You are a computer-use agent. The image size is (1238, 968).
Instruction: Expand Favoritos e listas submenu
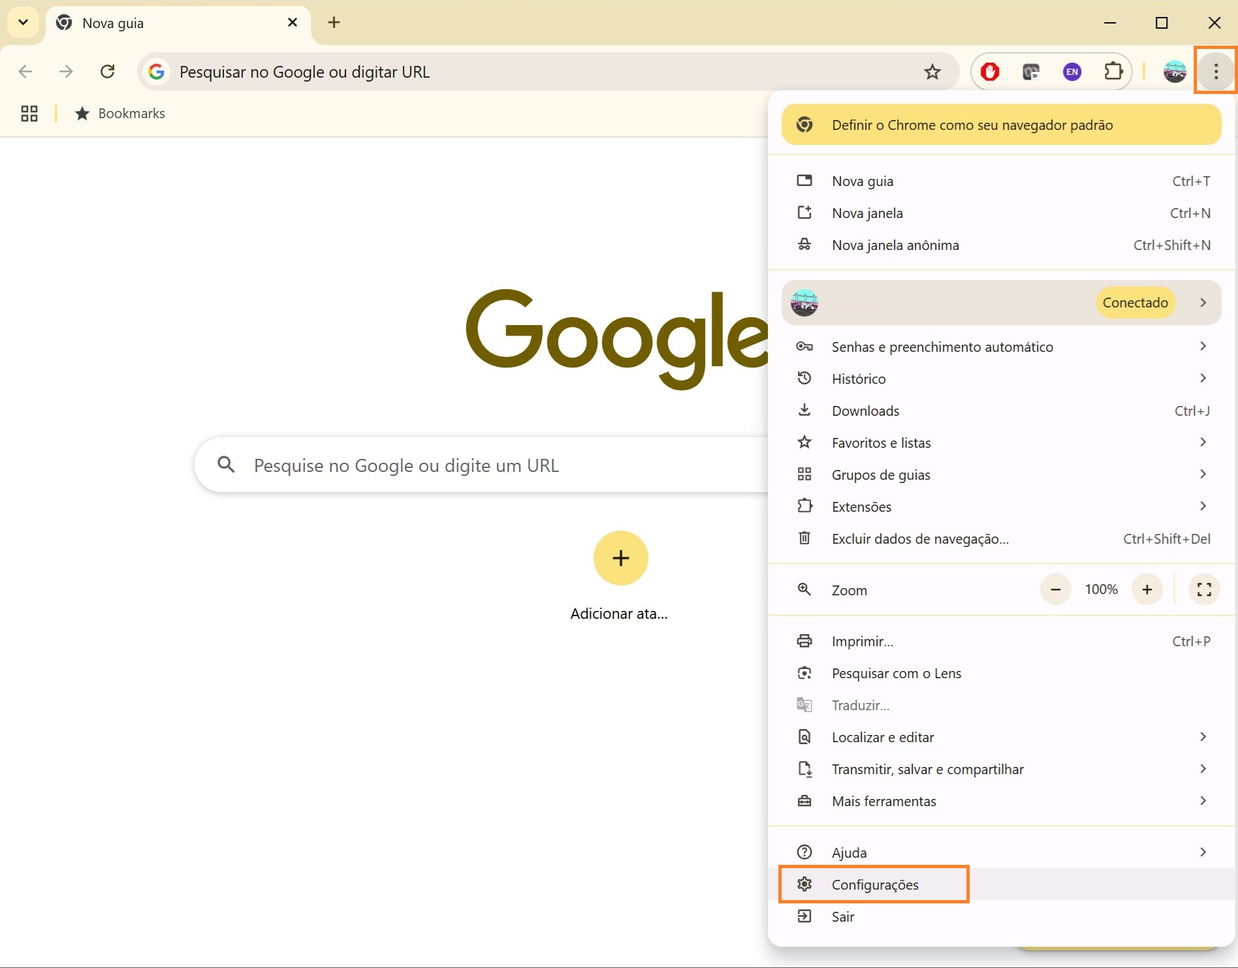pos(1002,443)
